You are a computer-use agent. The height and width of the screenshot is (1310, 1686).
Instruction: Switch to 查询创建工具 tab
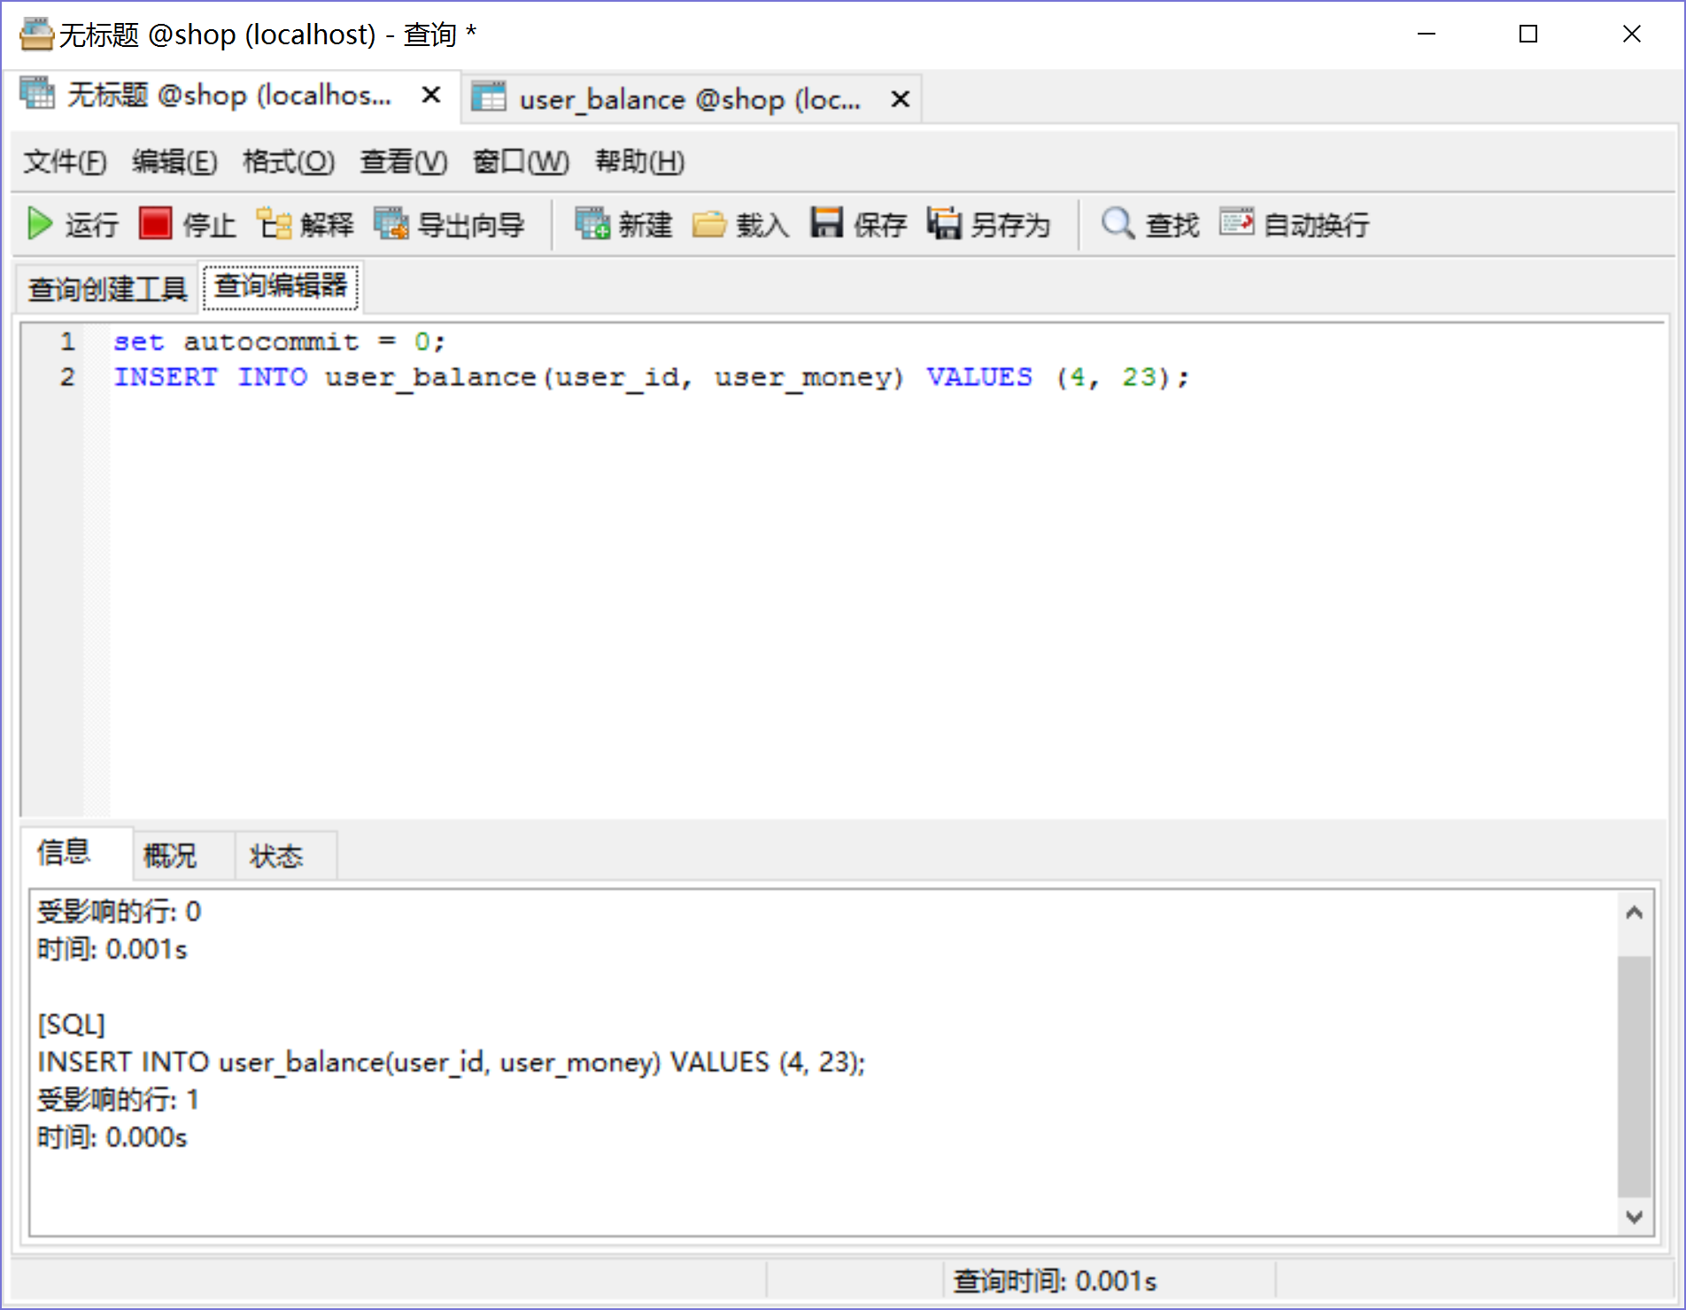107,289
